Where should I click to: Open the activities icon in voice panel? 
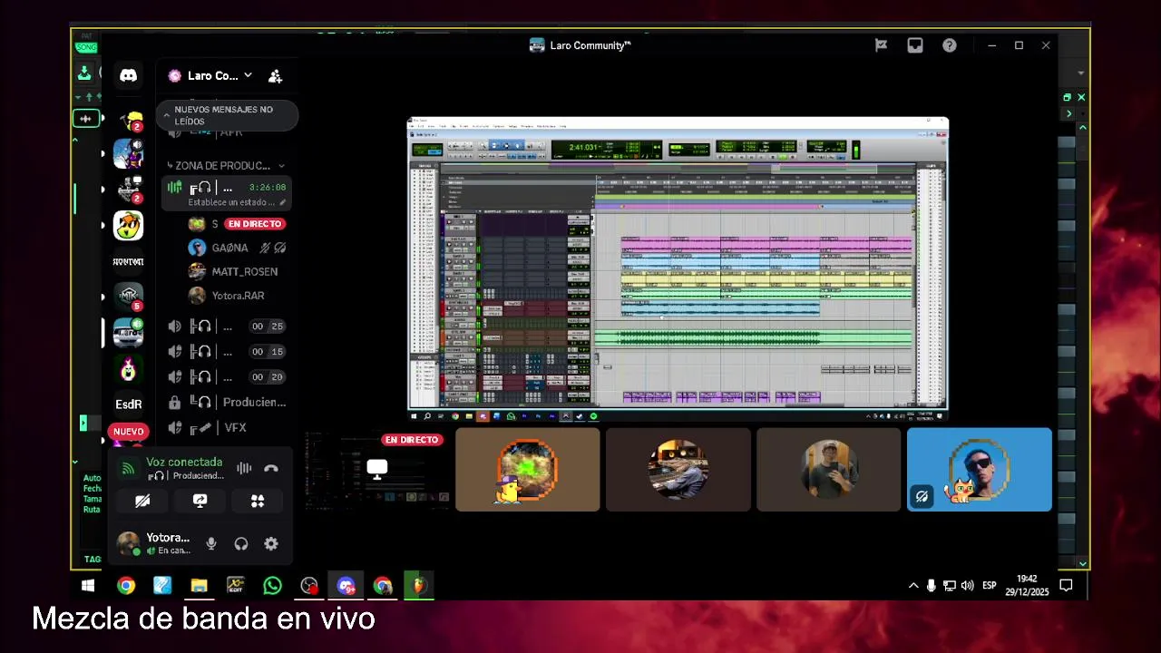coord(258,501)
